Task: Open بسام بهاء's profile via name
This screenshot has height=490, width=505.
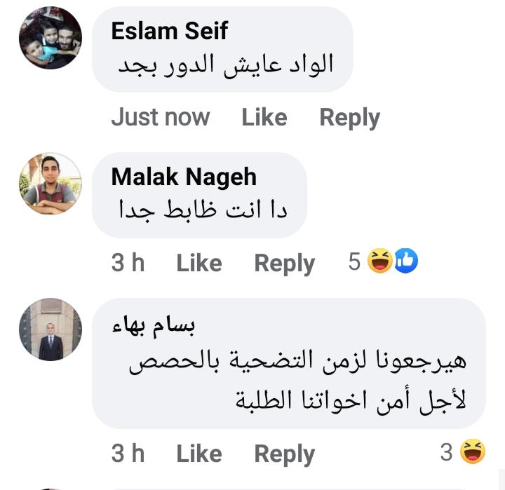Action: tap(154, 325)
